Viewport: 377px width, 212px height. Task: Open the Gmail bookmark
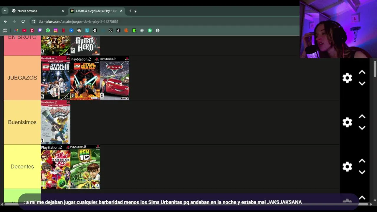[16, 30]
